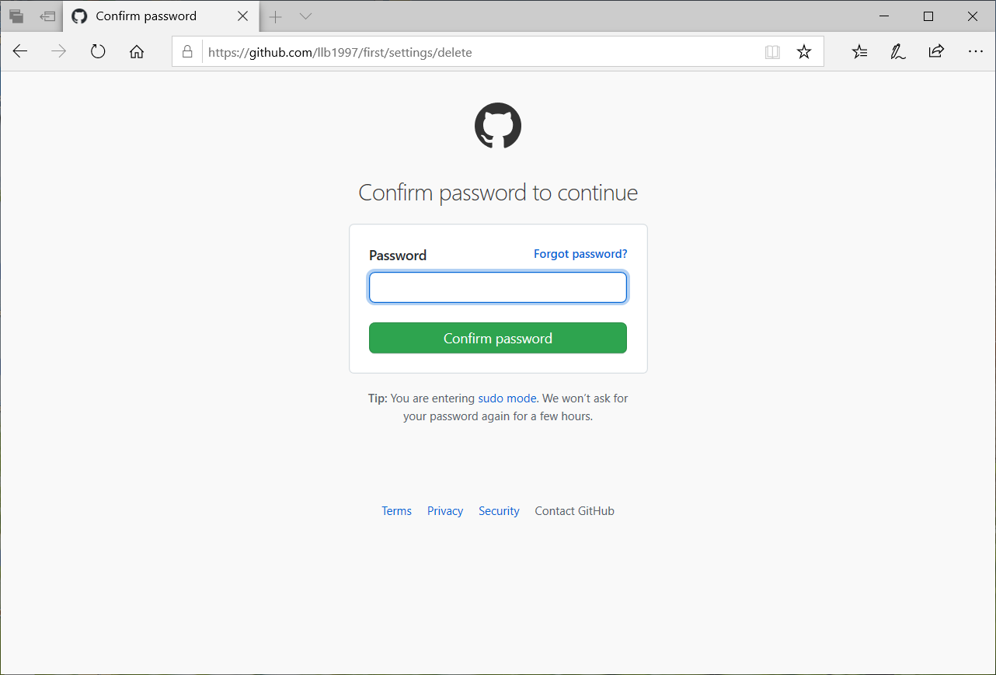Select the Confirm password tab
This screenshot has height=675, width=996.
tap(162, 16)
